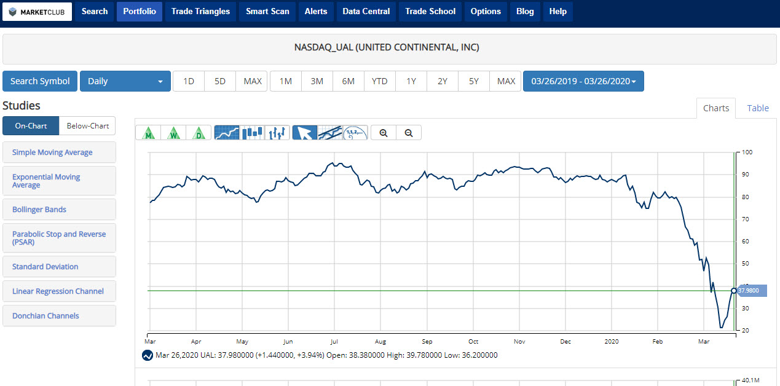Set chart range to 2Y
Image resolution: width=780 pixels, height=386 pixels.
443,81
